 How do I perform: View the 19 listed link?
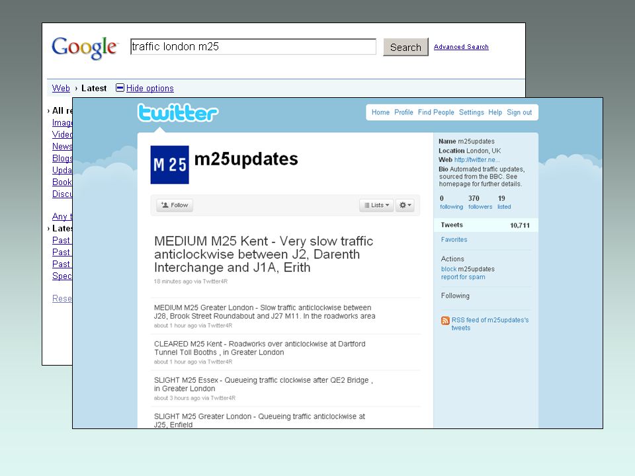coord(504,202)
